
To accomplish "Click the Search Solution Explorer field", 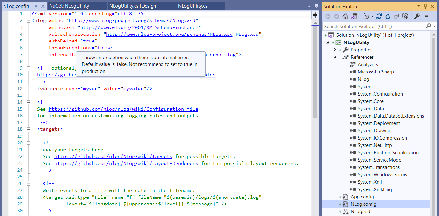I will (x=374, y=26).
